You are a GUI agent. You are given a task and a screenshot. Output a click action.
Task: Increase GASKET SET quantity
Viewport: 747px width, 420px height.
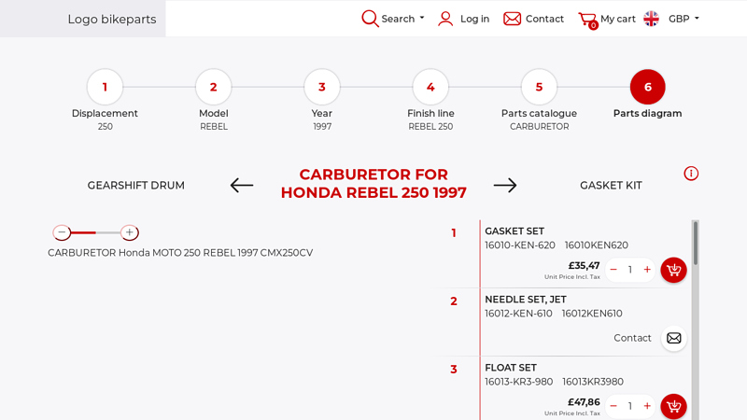647,270
